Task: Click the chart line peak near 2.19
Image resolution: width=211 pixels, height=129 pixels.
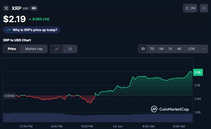Action: (x=191, y=72)
